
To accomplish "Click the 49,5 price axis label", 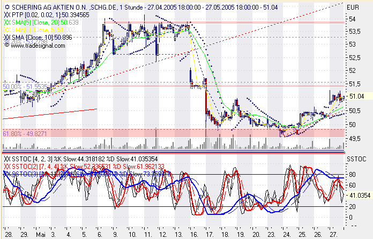I will tap(354, 138).
